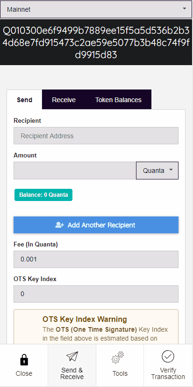Click the paper plane Send & Receive icon
The image size is (193, 387).
(72, 357)
